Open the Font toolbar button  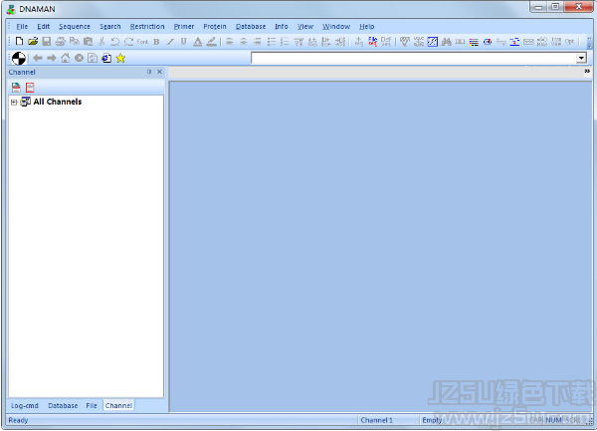click(x=142, y=42)
